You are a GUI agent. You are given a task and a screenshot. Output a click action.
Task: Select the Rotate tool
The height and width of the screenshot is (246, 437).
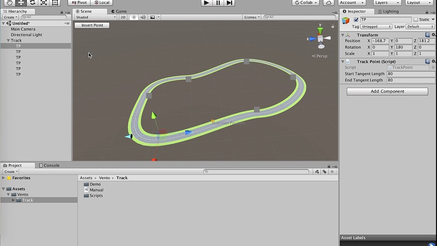pyautogui.click(x=32, y=3)
